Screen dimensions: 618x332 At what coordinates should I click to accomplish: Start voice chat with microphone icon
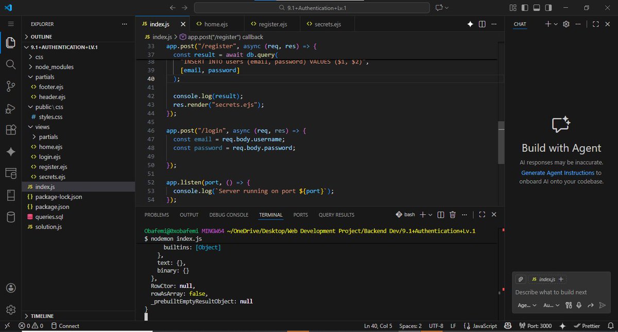click(x=579, y=305)
